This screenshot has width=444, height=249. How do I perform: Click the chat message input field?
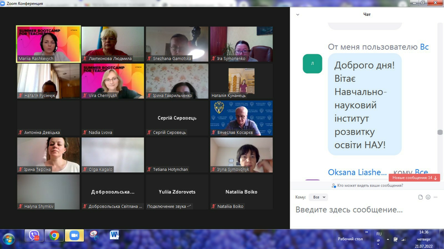(x=361, y=210)
